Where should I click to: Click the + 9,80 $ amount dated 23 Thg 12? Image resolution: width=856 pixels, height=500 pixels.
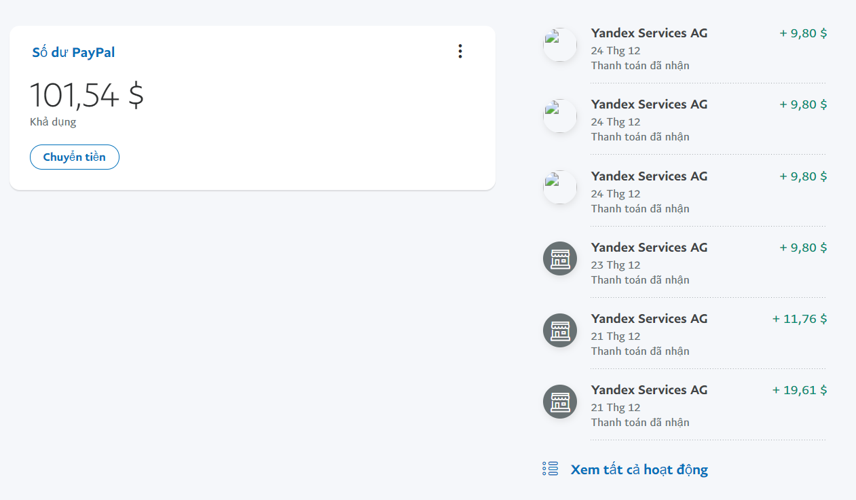[803, 248]
